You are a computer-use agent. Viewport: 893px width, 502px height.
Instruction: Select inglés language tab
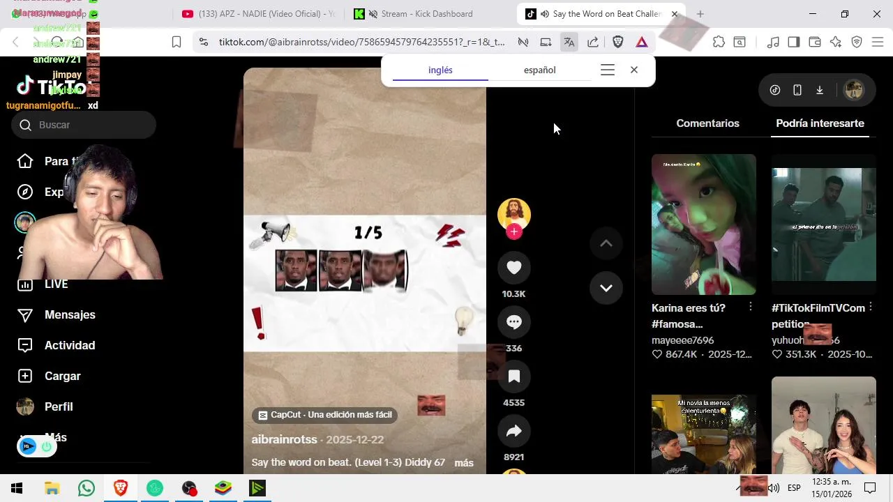440,70
